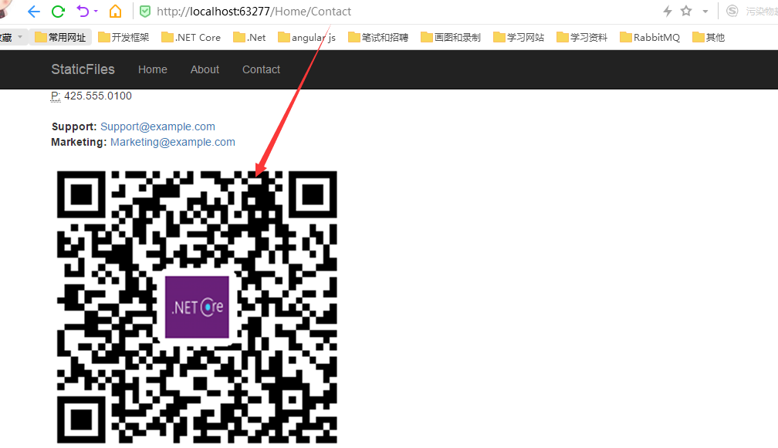Navigate to the Home menu item
The height and width of the screenshot is (448, 778).
(x=152, y=69)
